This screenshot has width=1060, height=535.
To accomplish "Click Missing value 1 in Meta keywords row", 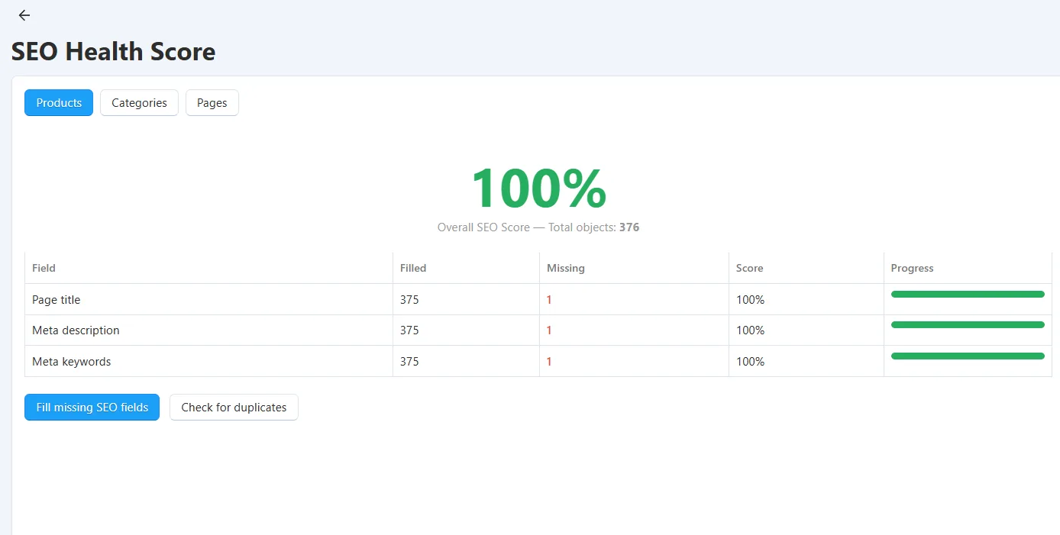I will [x=549, y=362].
